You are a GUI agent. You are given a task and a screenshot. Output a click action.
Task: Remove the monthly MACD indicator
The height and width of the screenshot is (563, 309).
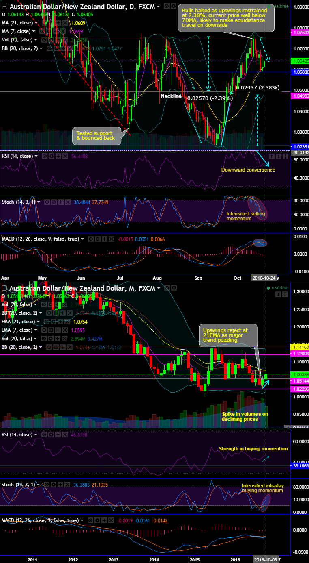111,520
